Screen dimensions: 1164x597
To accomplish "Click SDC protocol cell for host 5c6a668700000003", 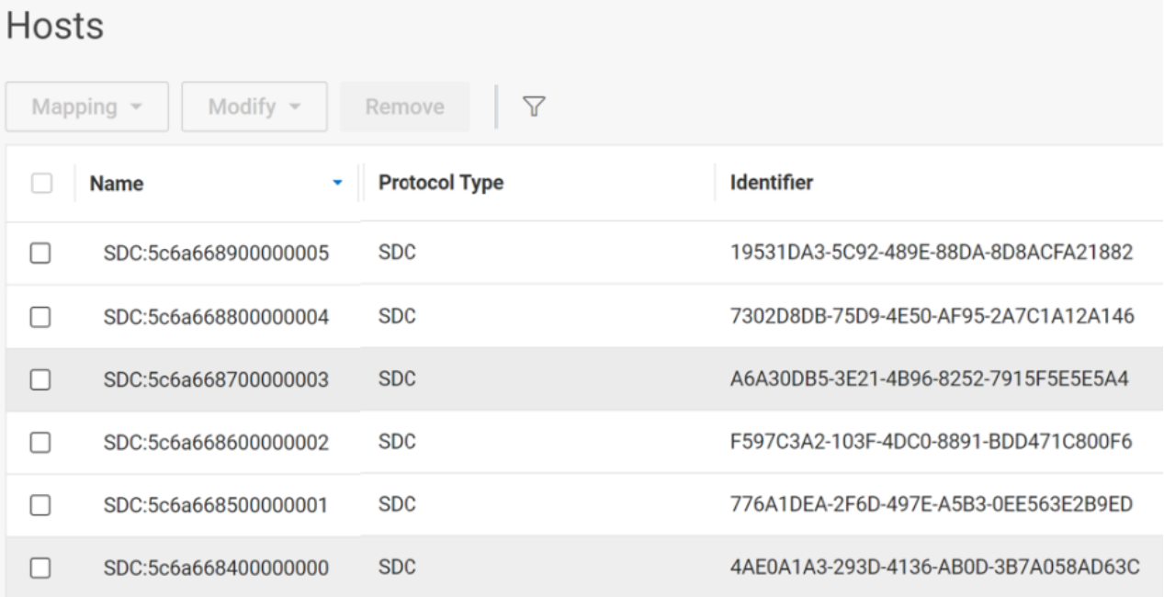I will pyautogui.click(x=397, y=378).
